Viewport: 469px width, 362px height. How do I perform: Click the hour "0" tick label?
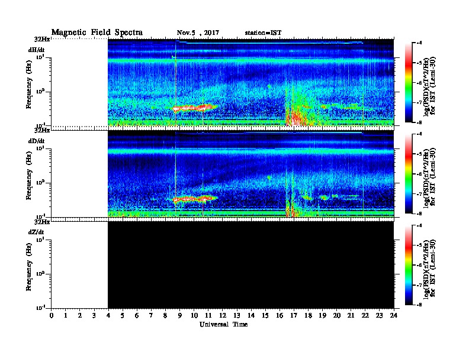tap(52, 315)
